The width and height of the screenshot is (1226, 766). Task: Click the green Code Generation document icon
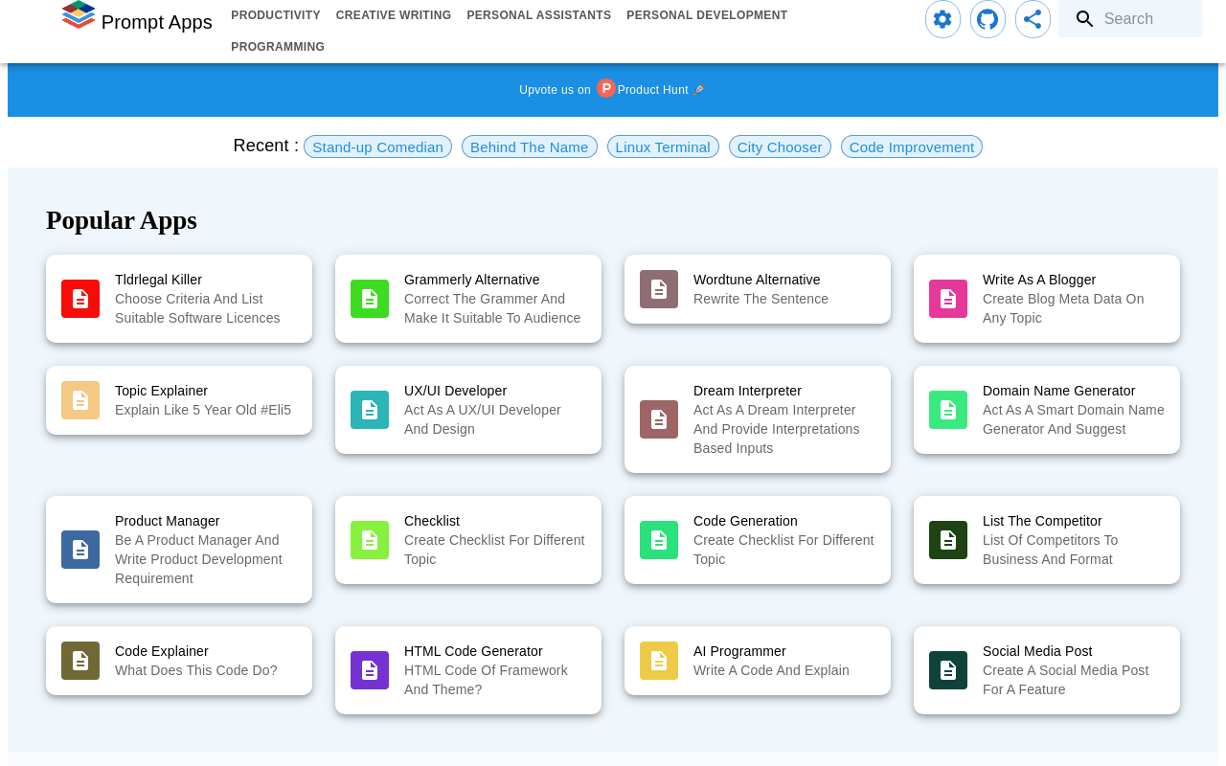[659, 540]
